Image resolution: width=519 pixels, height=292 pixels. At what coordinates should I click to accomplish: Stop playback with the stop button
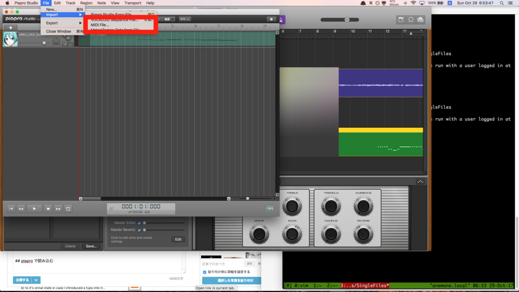(x=48, y=209)
